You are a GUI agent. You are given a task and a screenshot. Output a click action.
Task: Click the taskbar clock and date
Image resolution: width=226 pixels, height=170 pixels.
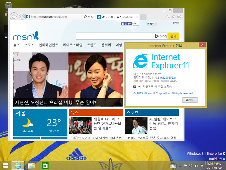coord(214,166)
